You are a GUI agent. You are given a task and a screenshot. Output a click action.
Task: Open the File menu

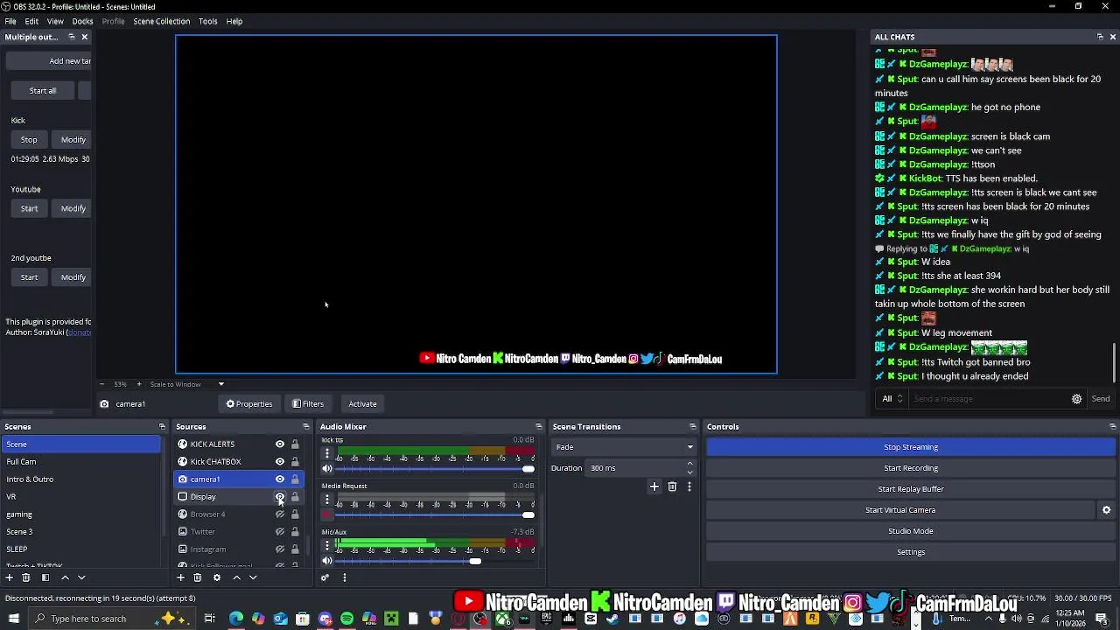[10, 21]
